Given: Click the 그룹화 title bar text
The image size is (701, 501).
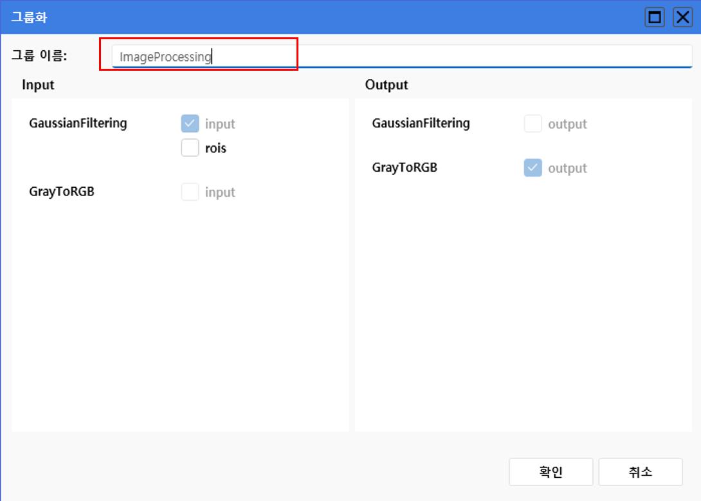Looking at the screenshot, I should point(29,17).
